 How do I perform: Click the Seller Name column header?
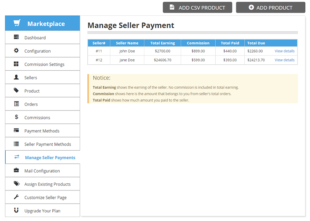point(127,43)
